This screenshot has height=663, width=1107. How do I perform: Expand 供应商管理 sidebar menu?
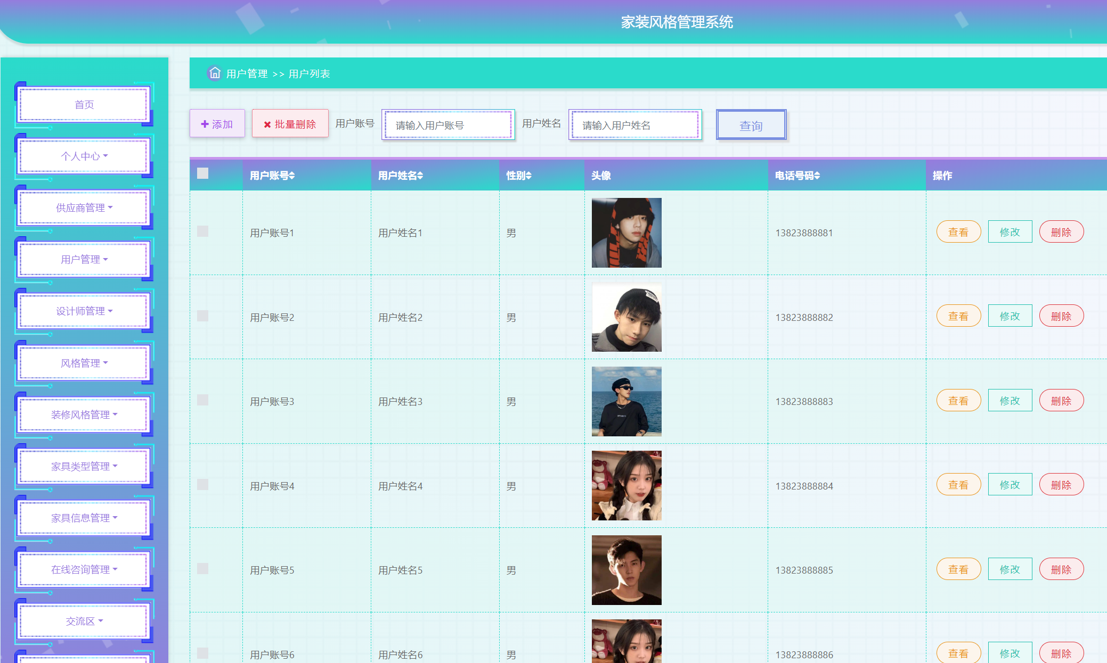[x=84, y=208]
